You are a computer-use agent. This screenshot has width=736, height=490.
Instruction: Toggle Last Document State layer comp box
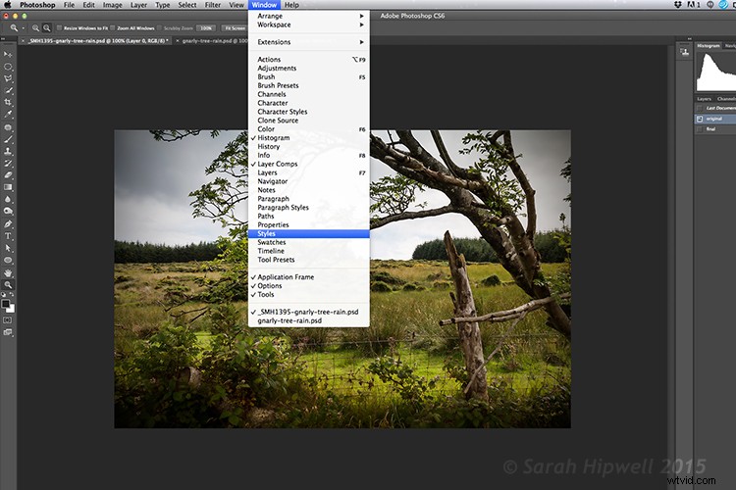point(700,109)
